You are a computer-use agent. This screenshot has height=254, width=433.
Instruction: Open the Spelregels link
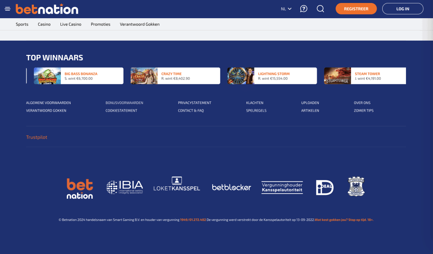[x=256, y=110]
